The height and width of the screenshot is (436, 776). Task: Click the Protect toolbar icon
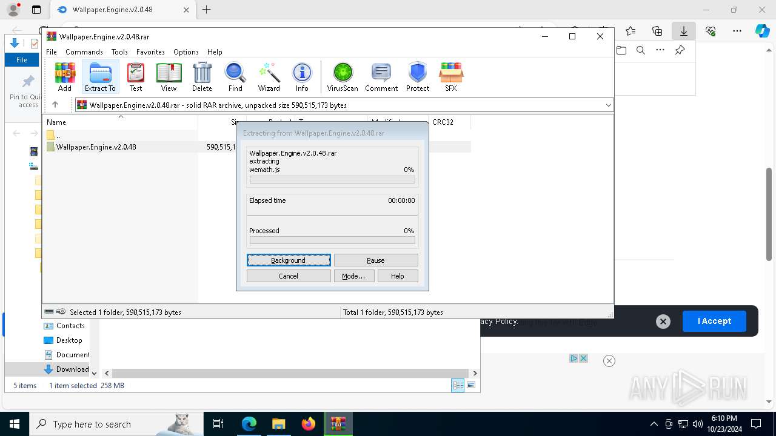pyautogui.click(x=418, y=76)
